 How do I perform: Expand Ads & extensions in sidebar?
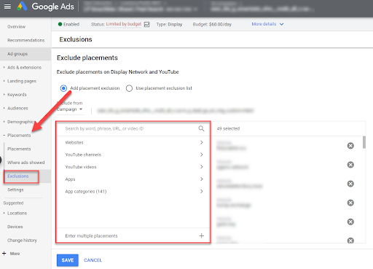24,68
